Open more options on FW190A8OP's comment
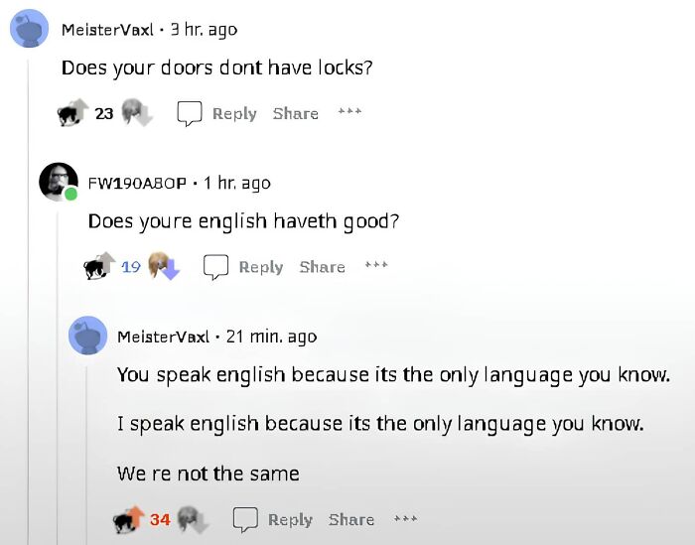Image resolution: width=695 pixels, height=545 pixels. (376, 265)
